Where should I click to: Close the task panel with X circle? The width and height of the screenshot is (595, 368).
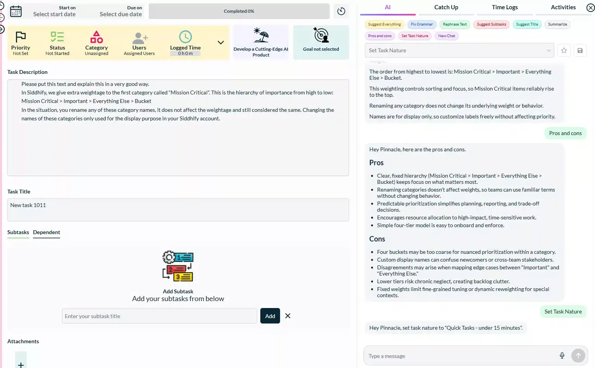590,7
